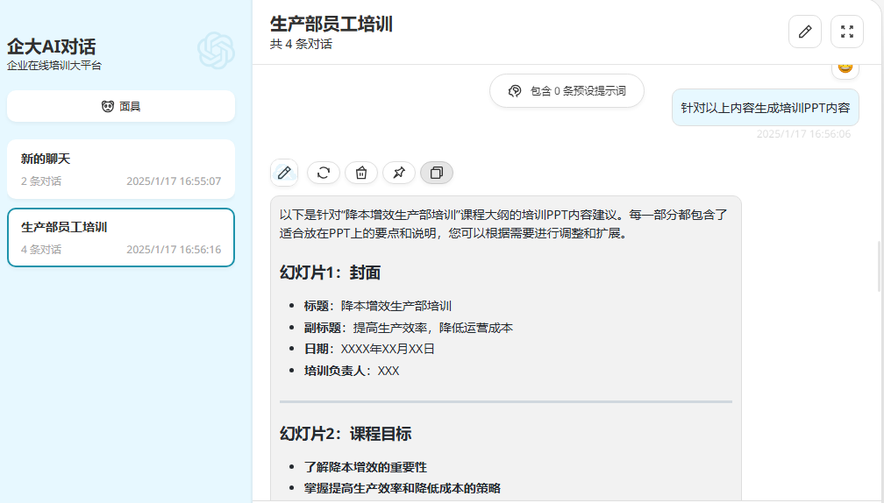Open the 新的聊天 conversation
Screen dimensions: 884x503
pyautogui.click(x=121, y=169)
